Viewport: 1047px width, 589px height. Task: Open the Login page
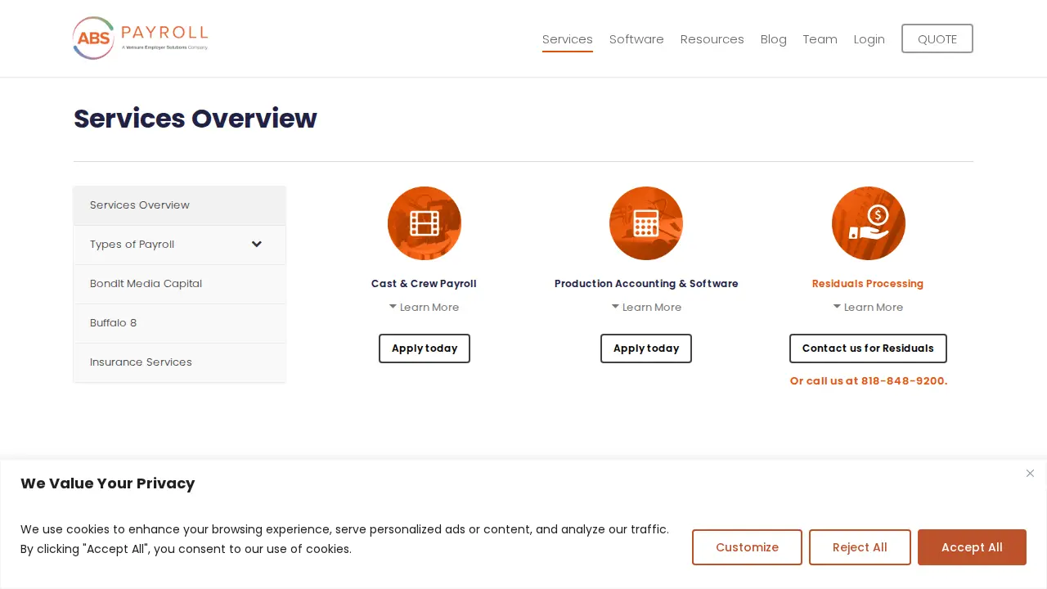(x=870, y=39)
